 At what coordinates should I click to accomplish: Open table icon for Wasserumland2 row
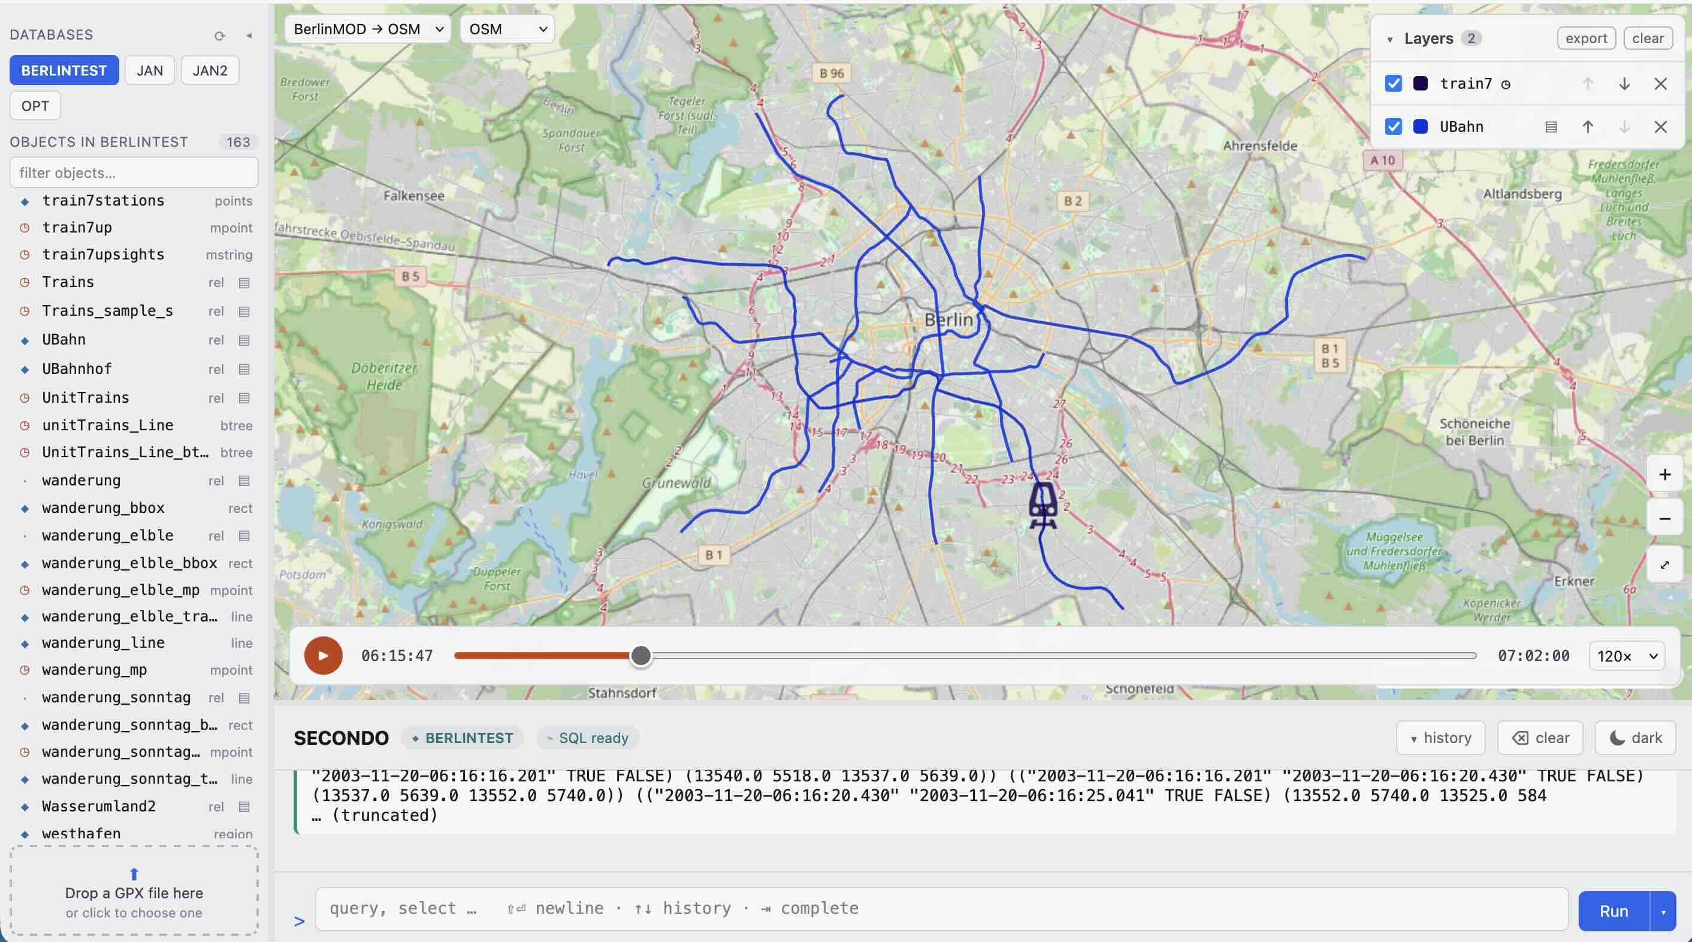point(244,807)
